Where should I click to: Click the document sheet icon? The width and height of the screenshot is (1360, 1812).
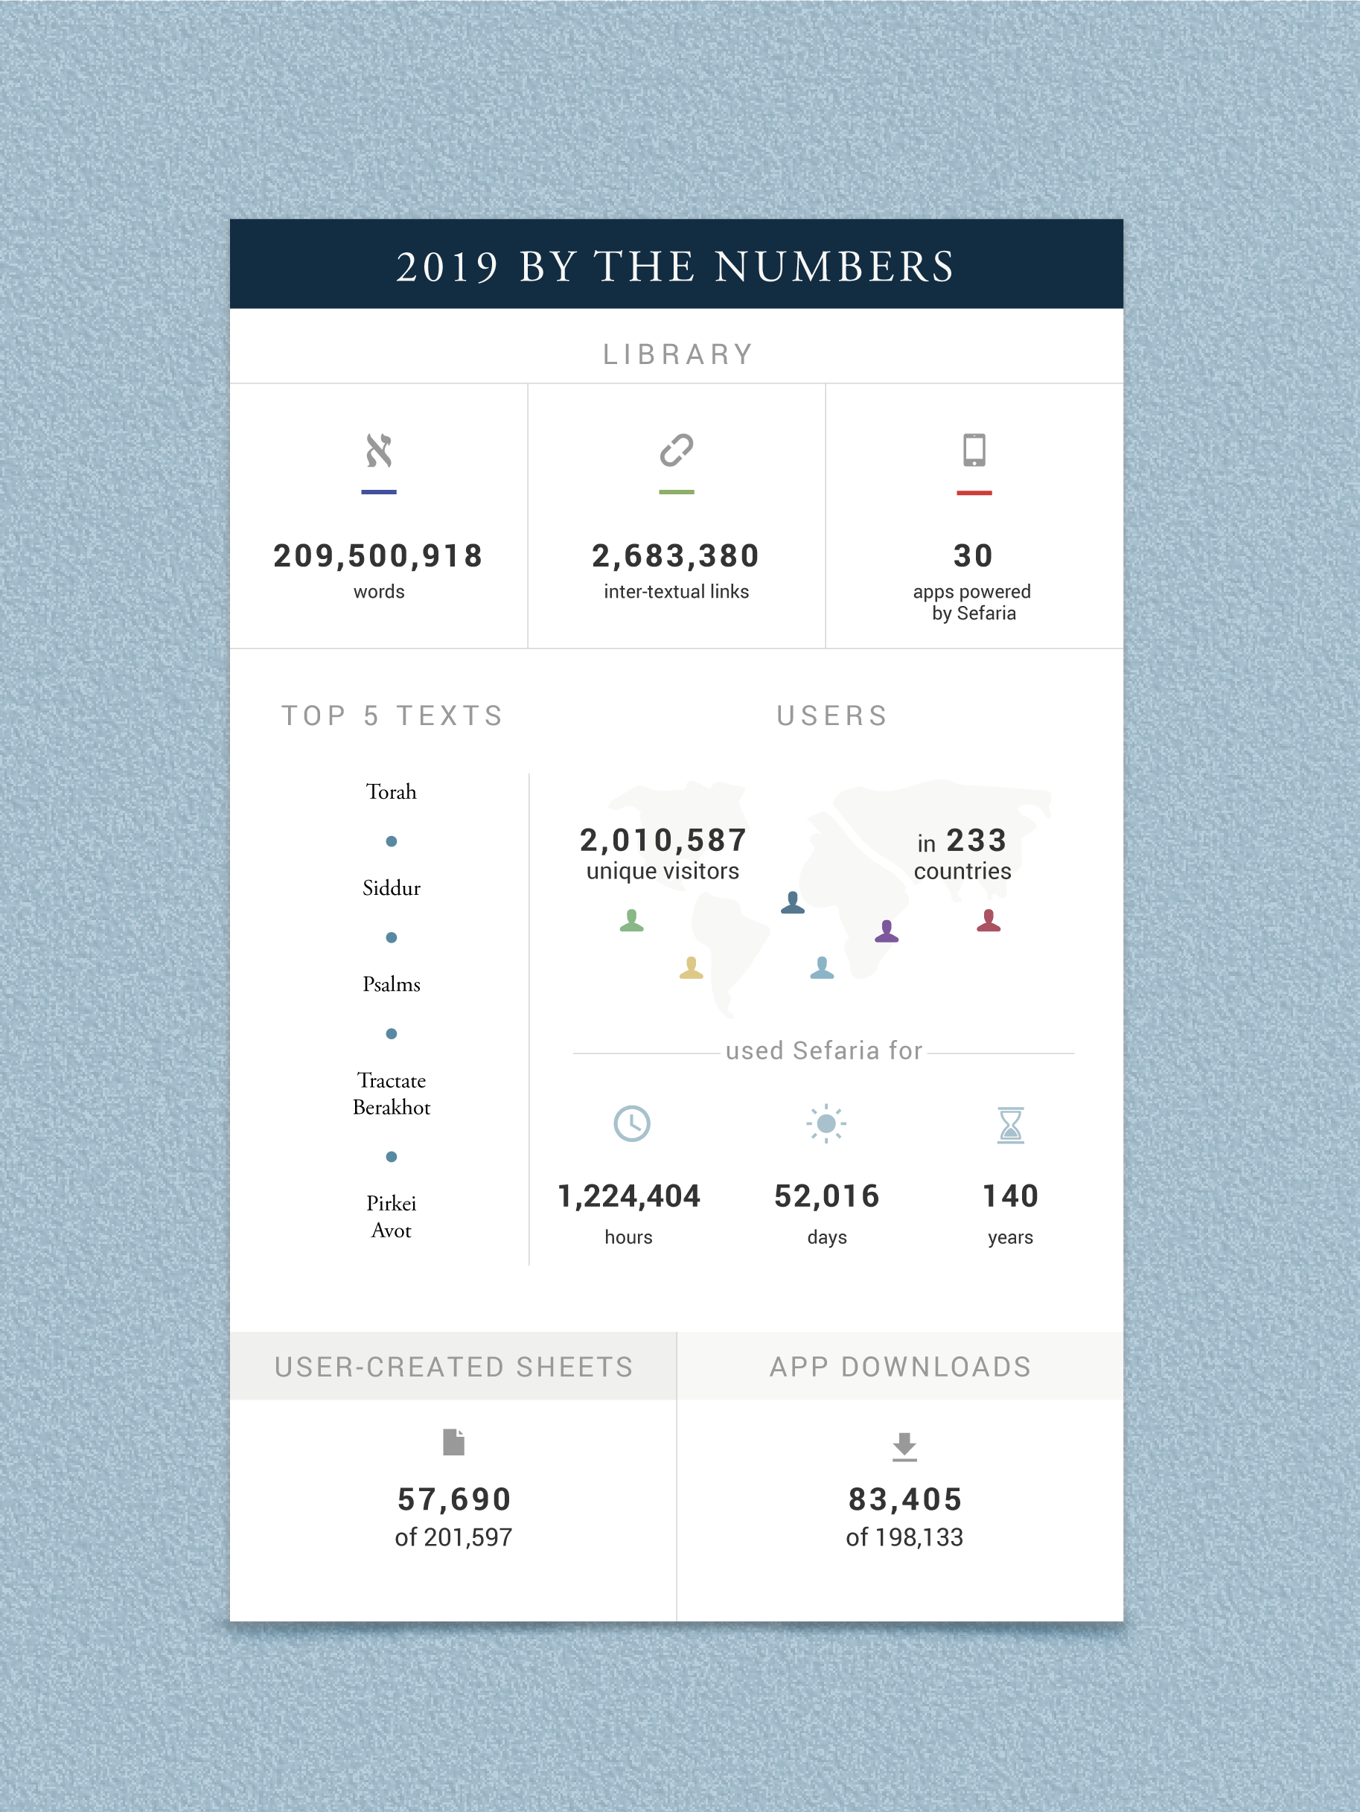(x=454, y=1442)
